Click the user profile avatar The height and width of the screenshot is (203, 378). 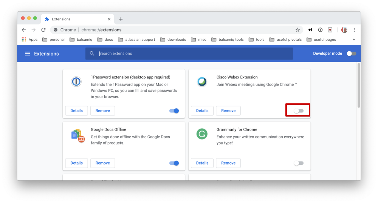(x=344, y=30)
